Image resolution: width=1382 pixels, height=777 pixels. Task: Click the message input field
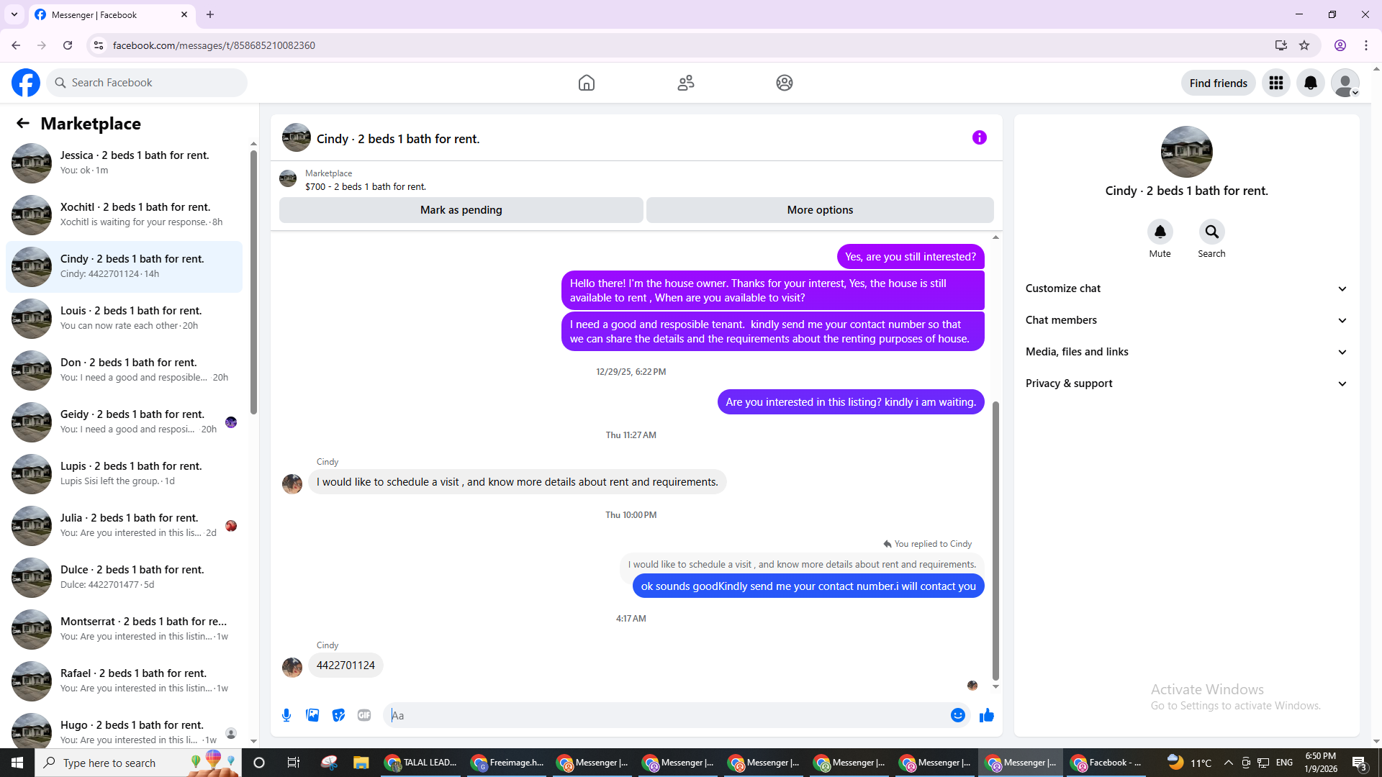tap(666, 715)
